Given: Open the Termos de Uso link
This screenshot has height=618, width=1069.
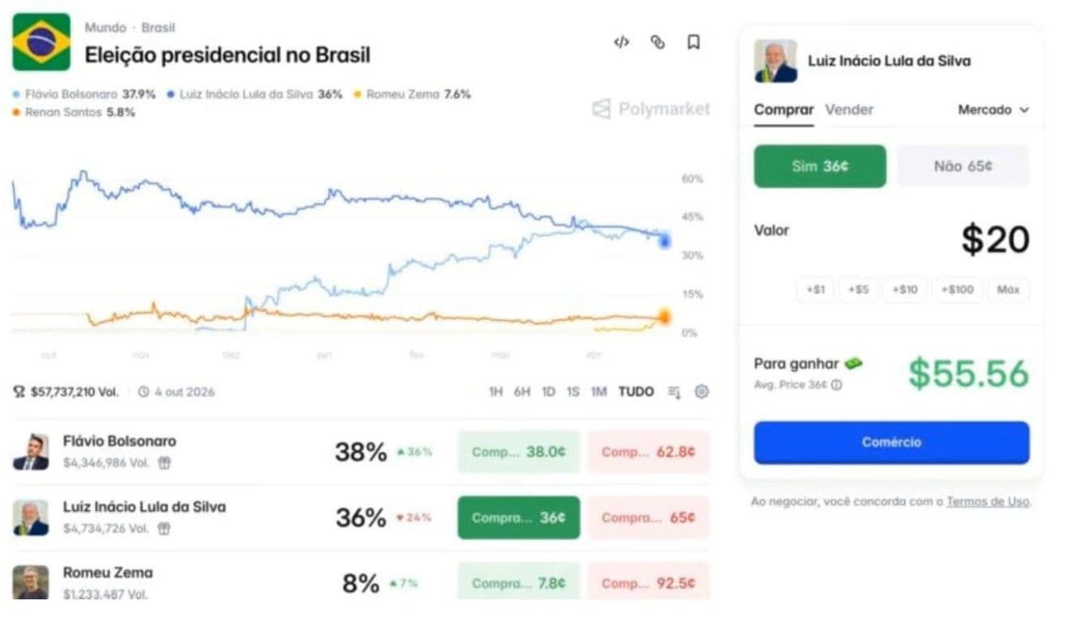Looking at the screenshot, I should click(988, 501).
